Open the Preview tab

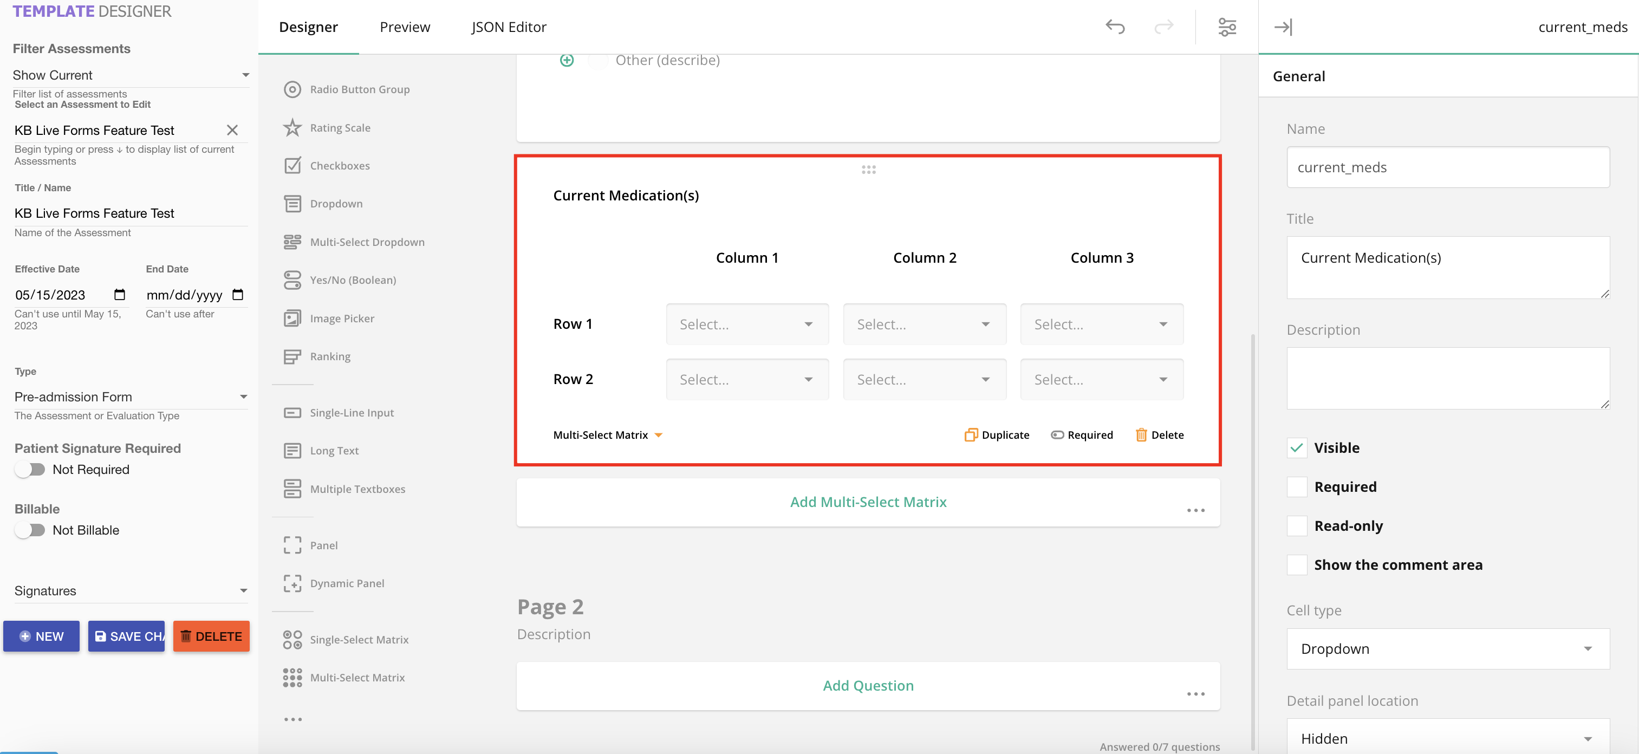(405, 27)
